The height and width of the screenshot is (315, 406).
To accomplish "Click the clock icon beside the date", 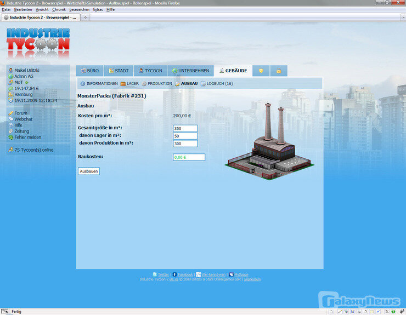I will [10, 100].
